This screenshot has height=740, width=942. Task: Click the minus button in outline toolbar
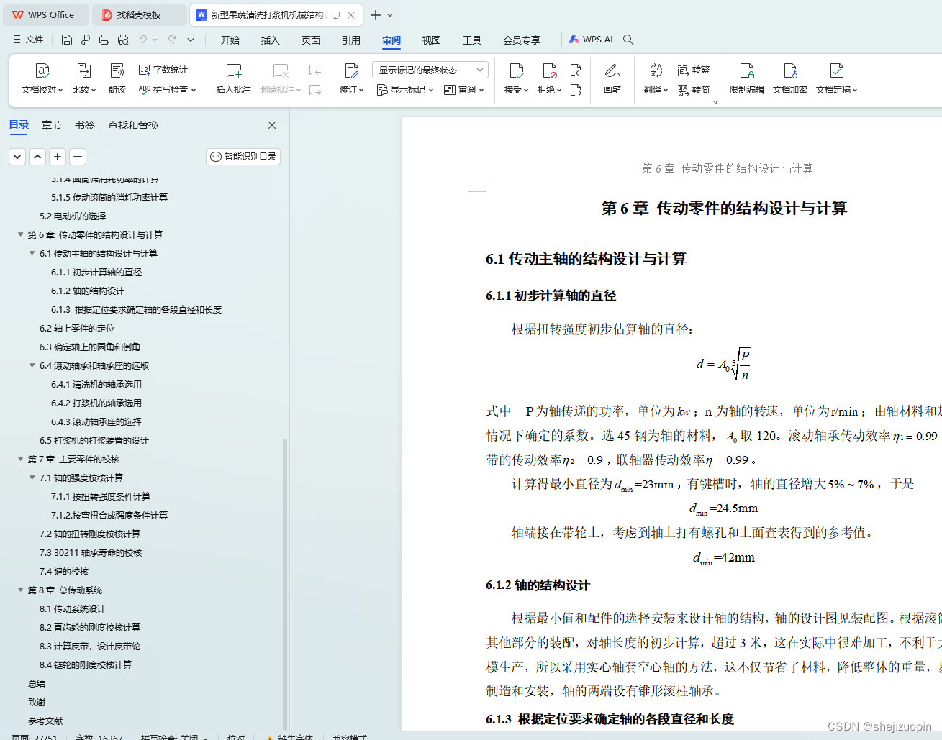click(x=78, y=156)
